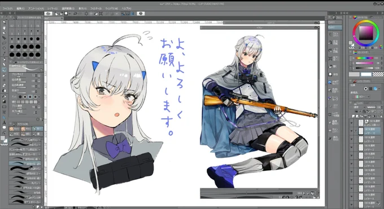Select the transparent checkered color swatch
384x209 pixels.
(x=378, y=74)
